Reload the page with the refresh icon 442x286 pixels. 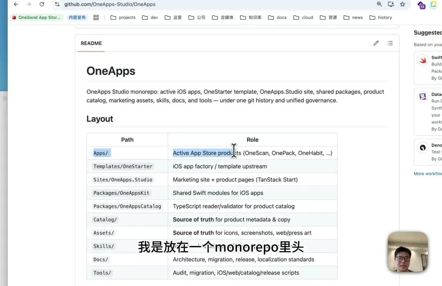click(42, 4)
